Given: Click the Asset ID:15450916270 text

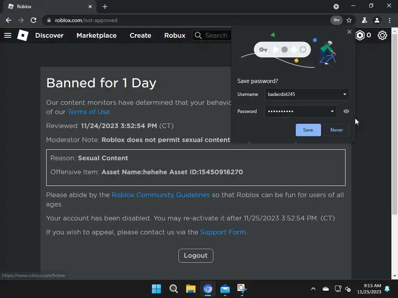Looking at the screenshot, I should pos(206,172).
